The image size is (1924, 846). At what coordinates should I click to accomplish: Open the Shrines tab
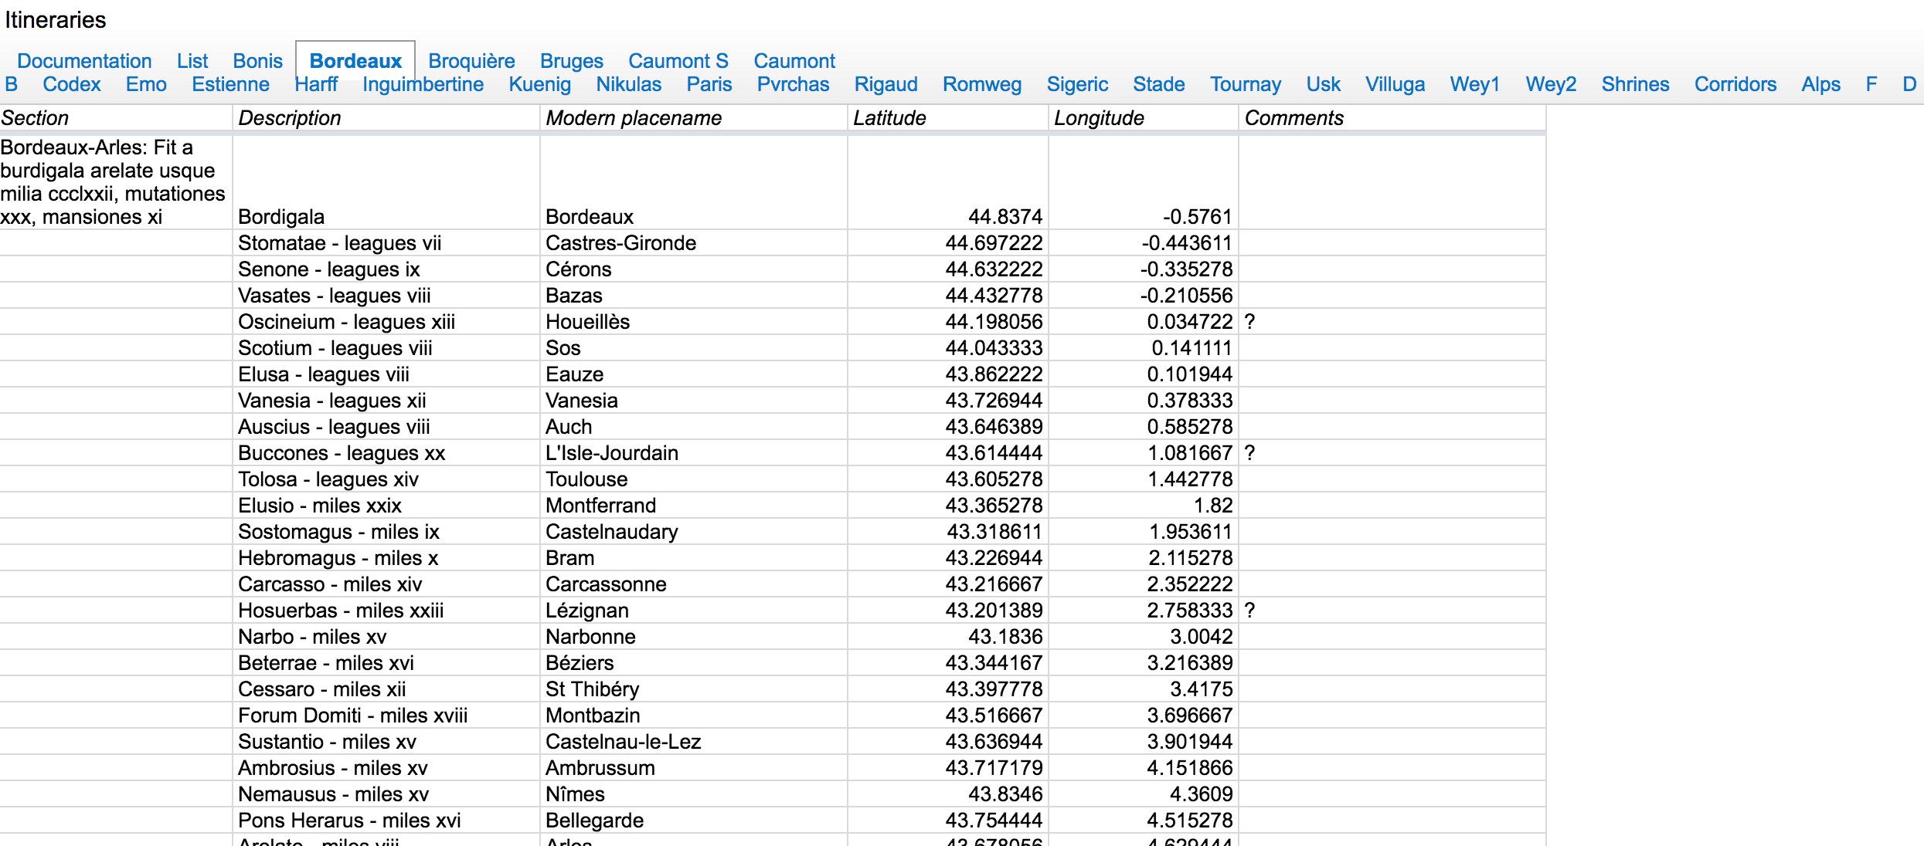tap(1635, 84)
